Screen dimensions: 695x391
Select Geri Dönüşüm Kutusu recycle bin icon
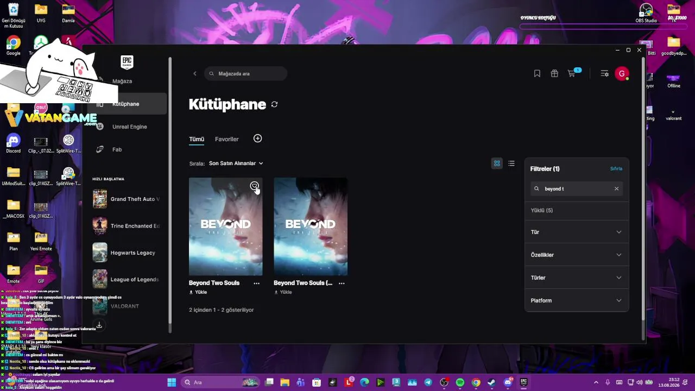14,15
